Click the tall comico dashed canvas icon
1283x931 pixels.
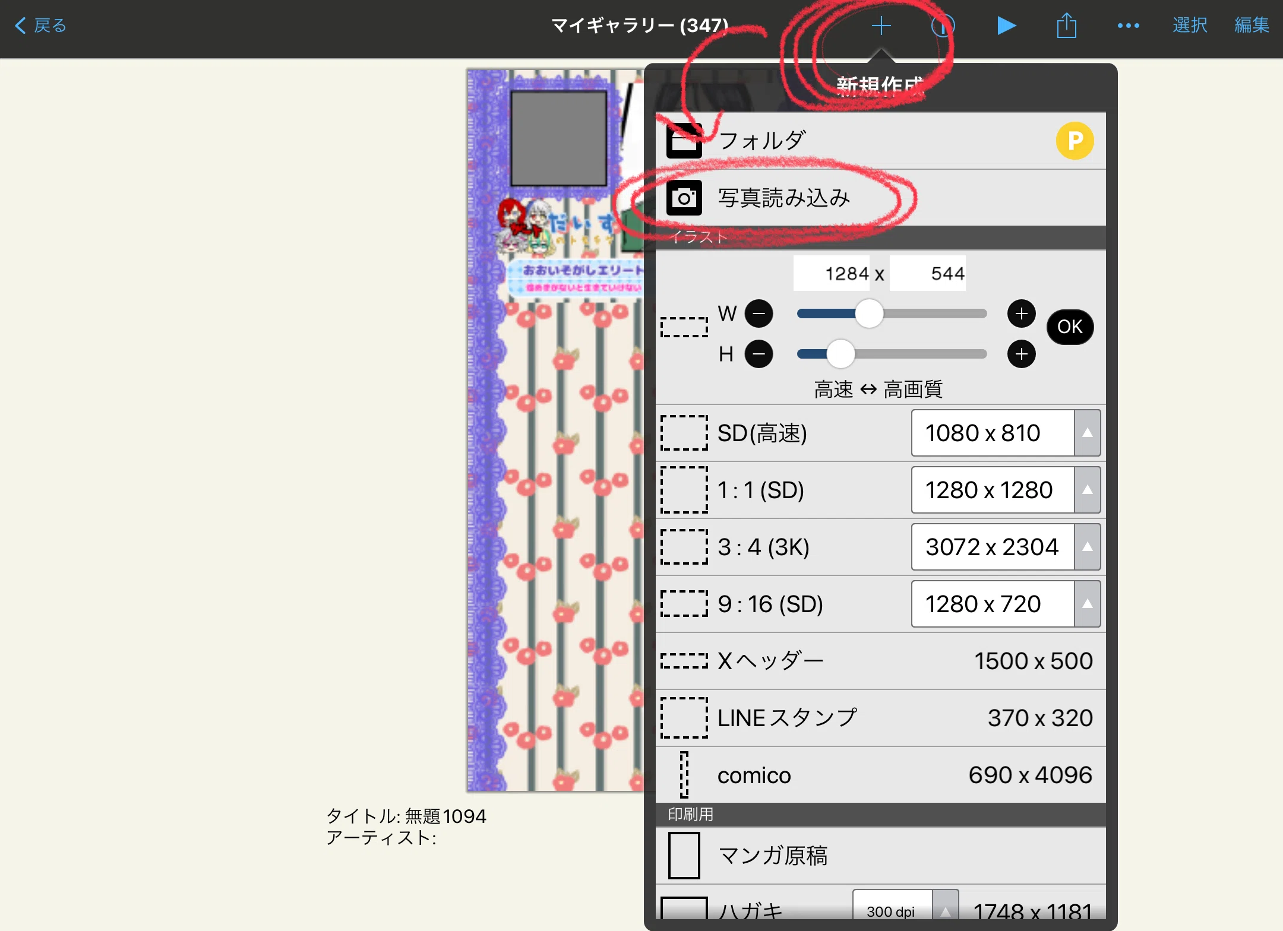click(684, 775)
